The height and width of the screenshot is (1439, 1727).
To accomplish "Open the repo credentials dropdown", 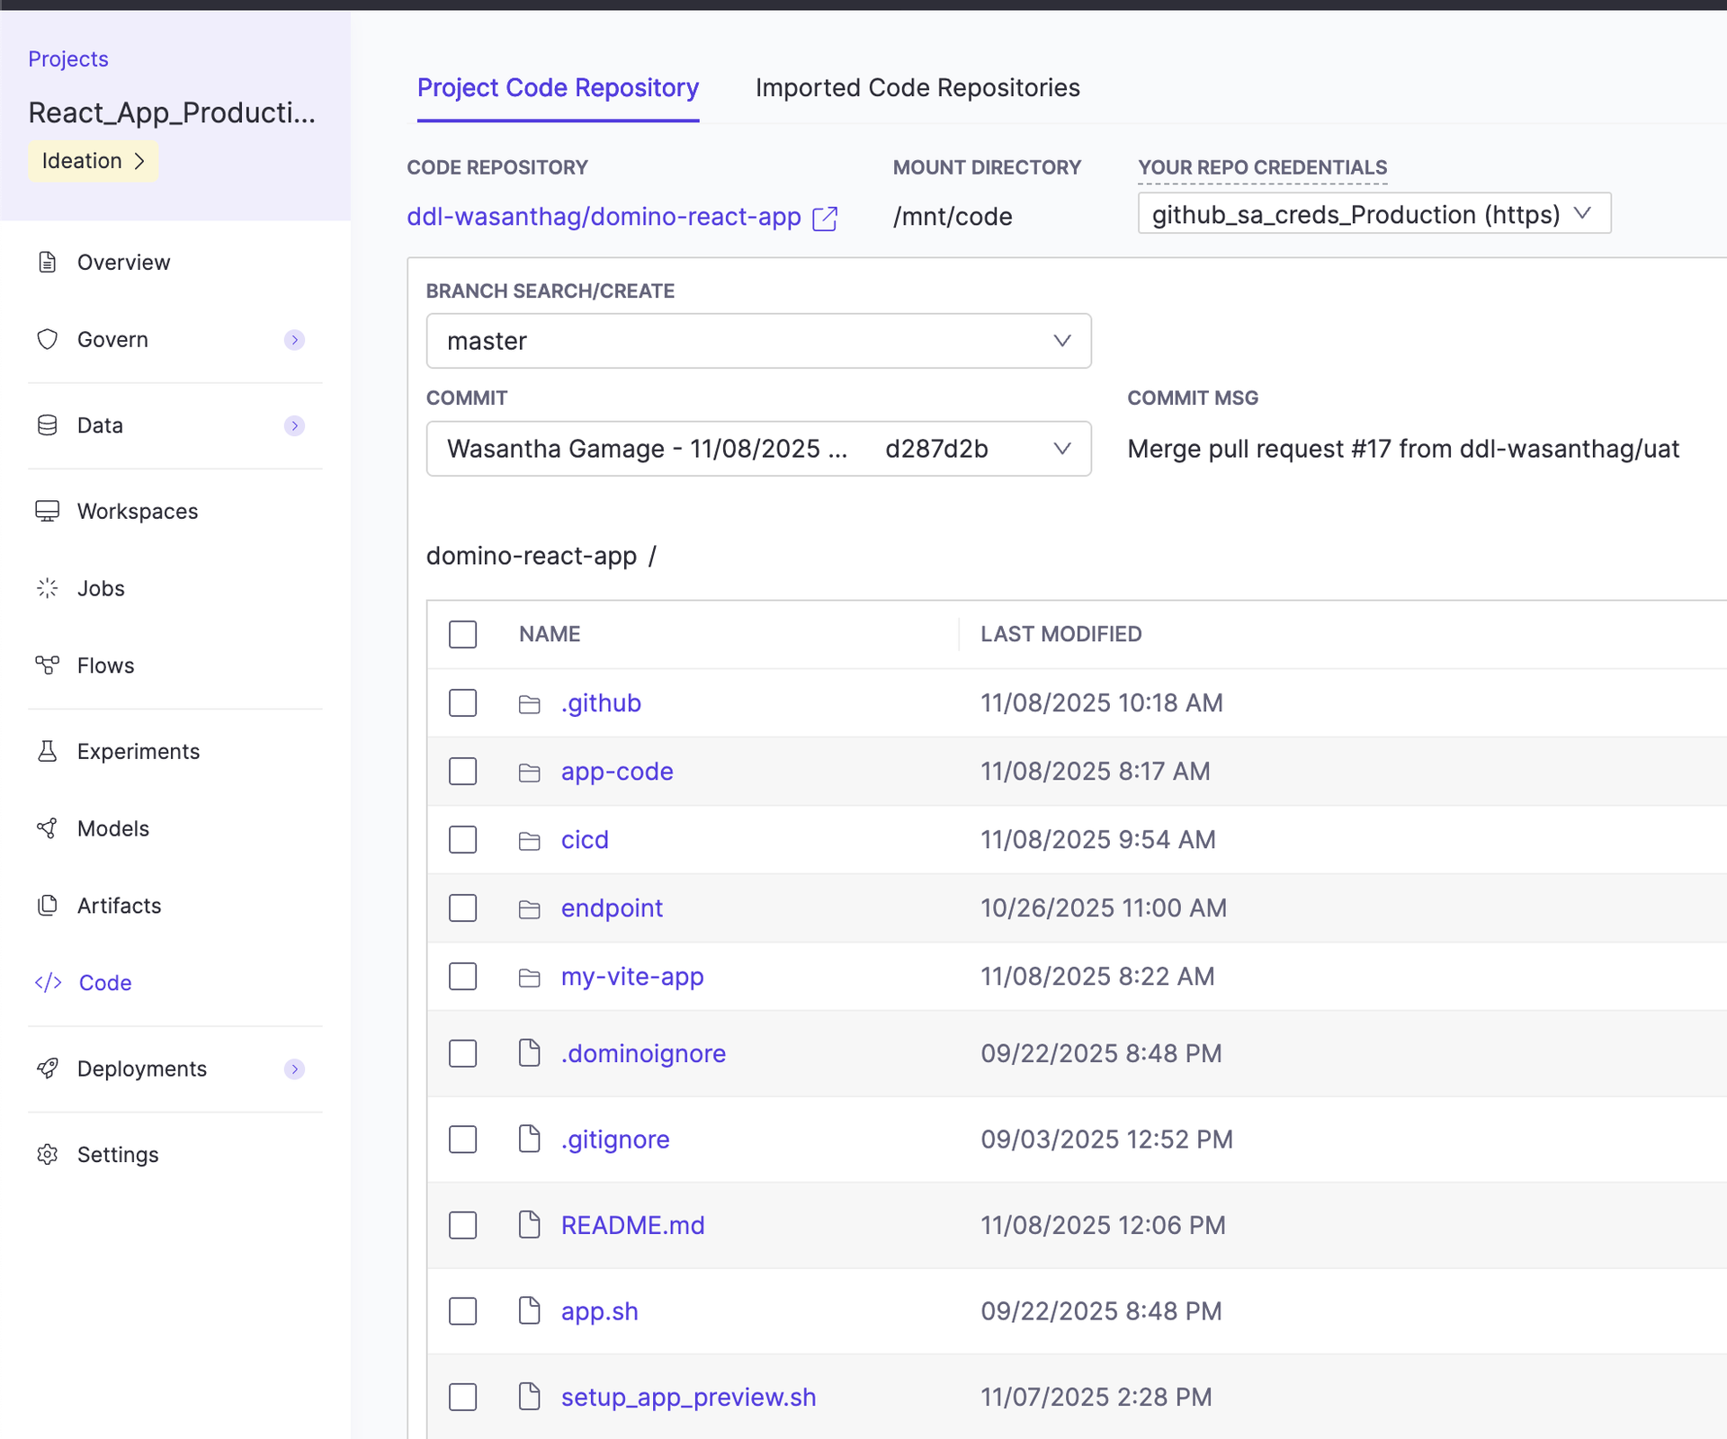I will [1374, 214].
